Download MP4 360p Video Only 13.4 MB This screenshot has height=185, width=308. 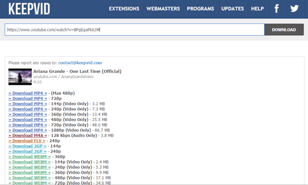point(28,114)
